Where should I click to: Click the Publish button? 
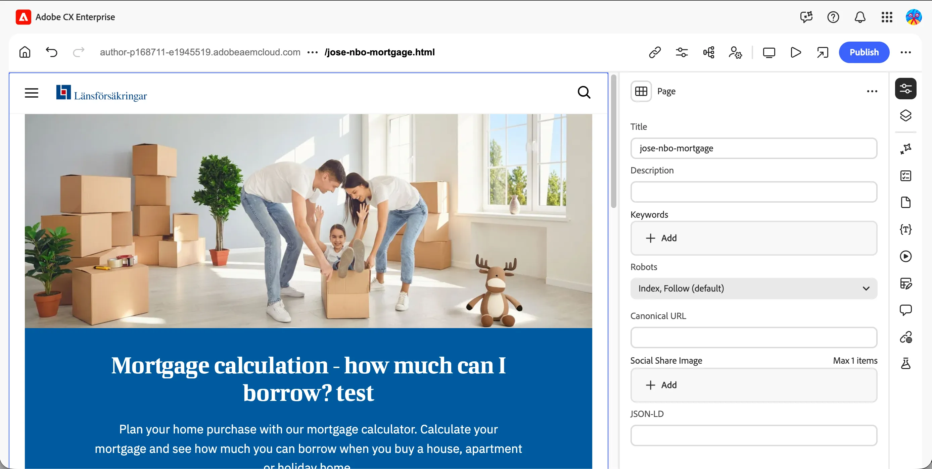864,52
